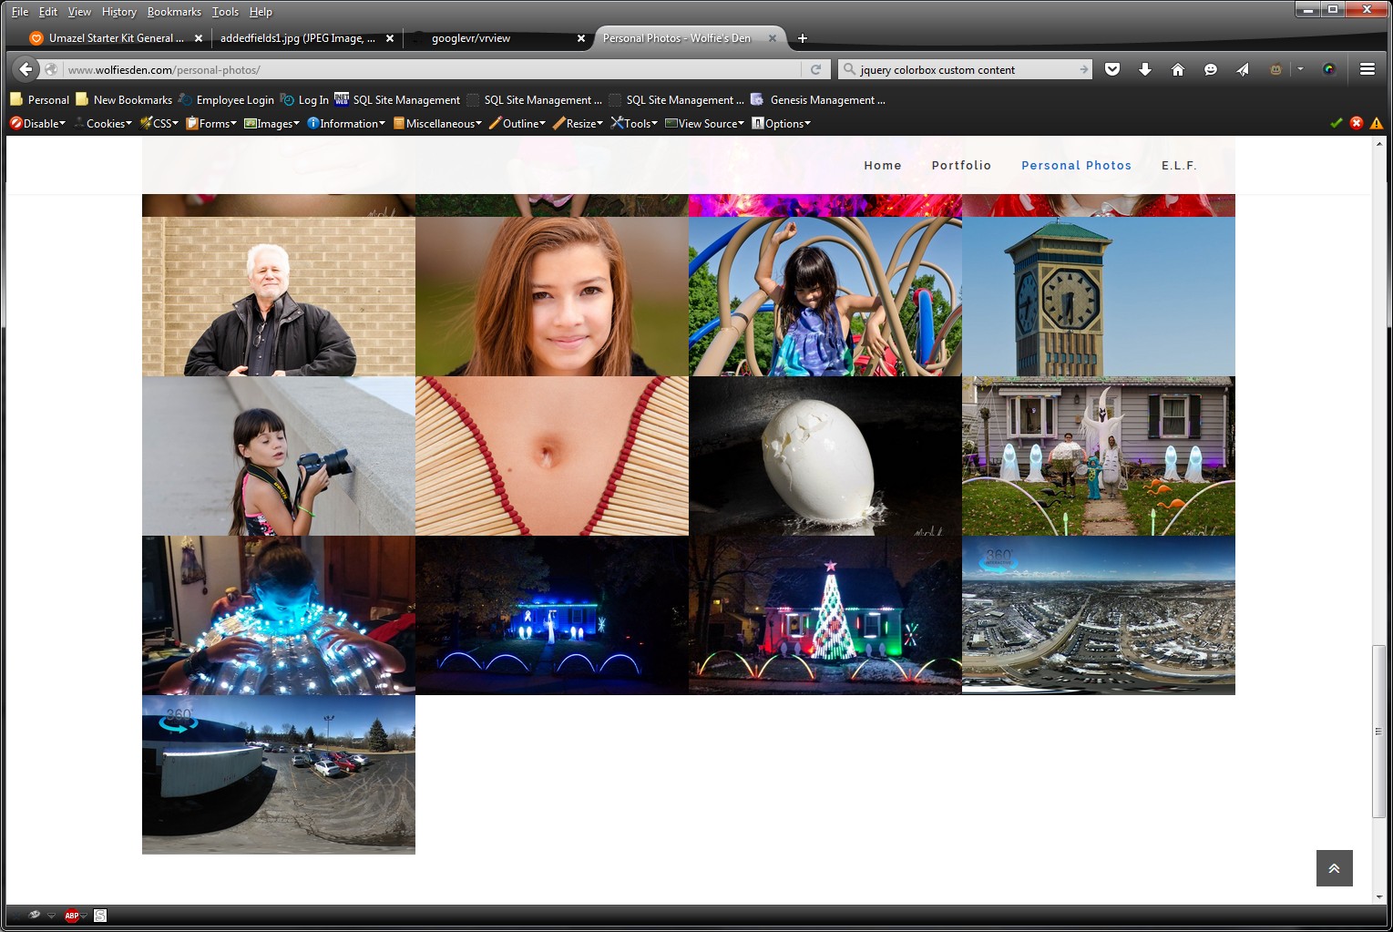Viewport: 1393px width, 932px height.
Task: Click the green checkmark validation icon
Action: (1337, 123)
